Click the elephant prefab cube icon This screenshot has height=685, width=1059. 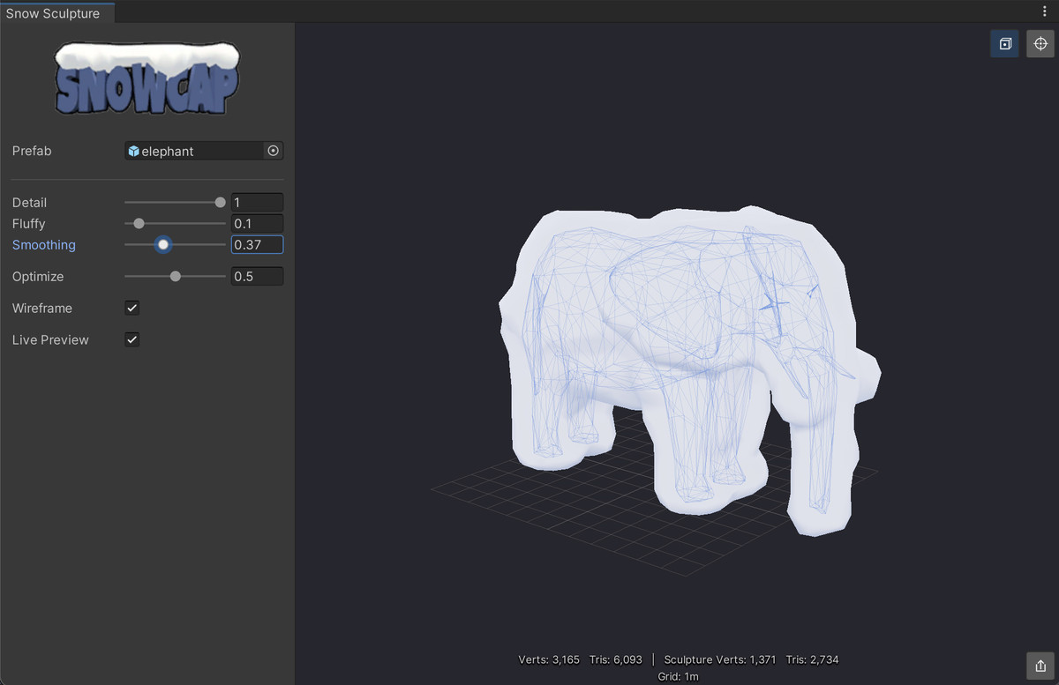(x=133, y=151)
